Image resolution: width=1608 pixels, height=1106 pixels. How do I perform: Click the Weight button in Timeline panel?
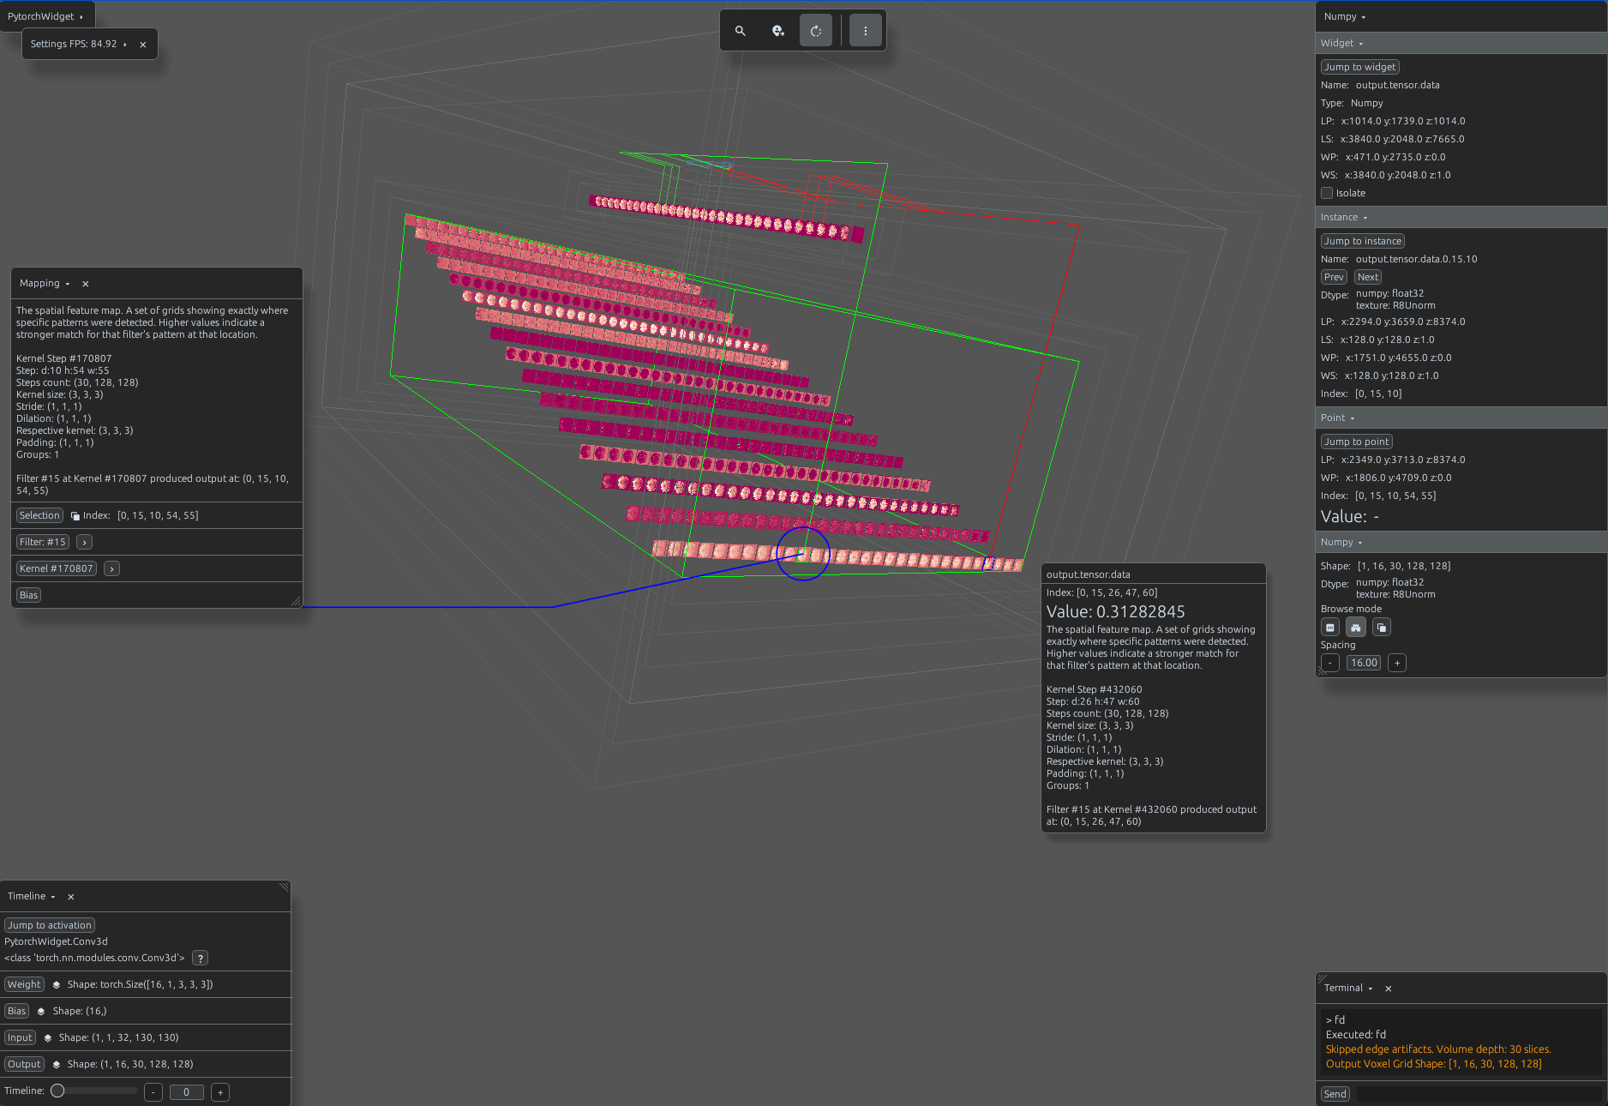click(24, 985)
